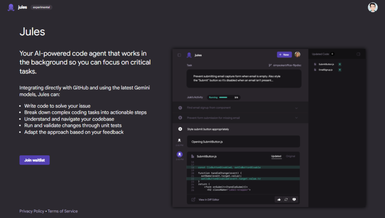Open the Privacy Policy link
The height and width of the screenshot is (218, 385).
click(32, 211)
